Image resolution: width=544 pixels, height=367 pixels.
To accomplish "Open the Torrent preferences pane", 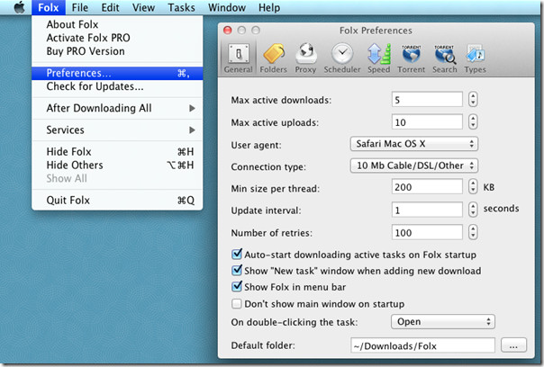I will pos(411,58).
